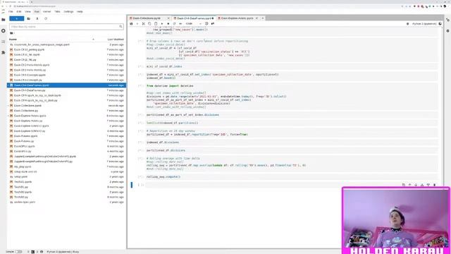451x254 pixels.
Task: Cut selected cell with scissors icon
Action: coord(144,23)
